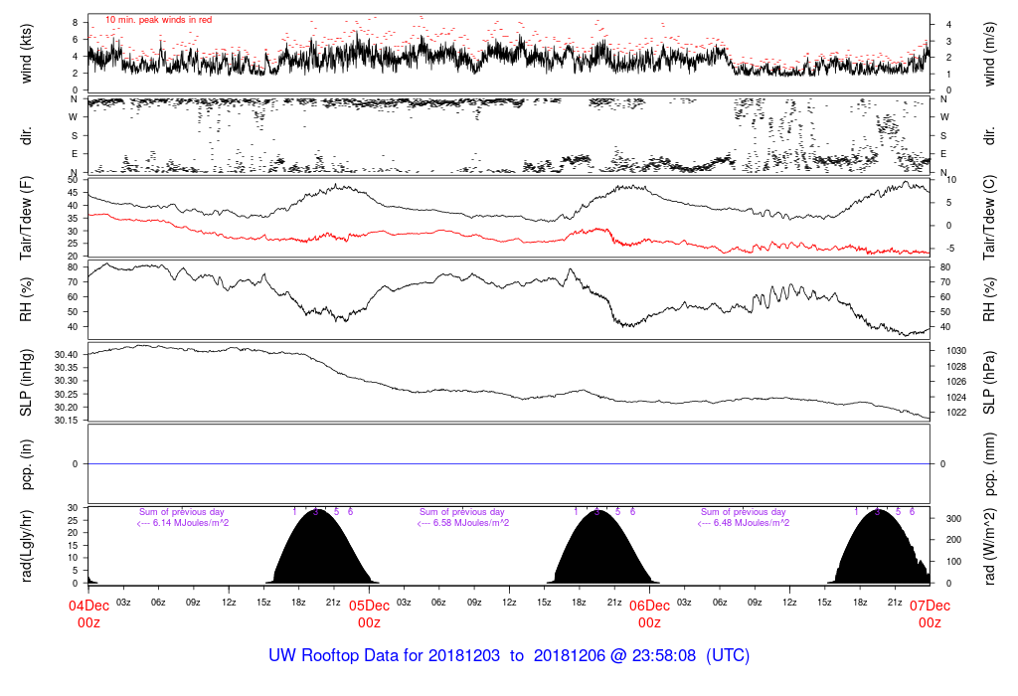Click the 30.35 tick on SLP axis
Image resolution: width=1018 pixels, height=696 pixels.
(x=66, y=368)
